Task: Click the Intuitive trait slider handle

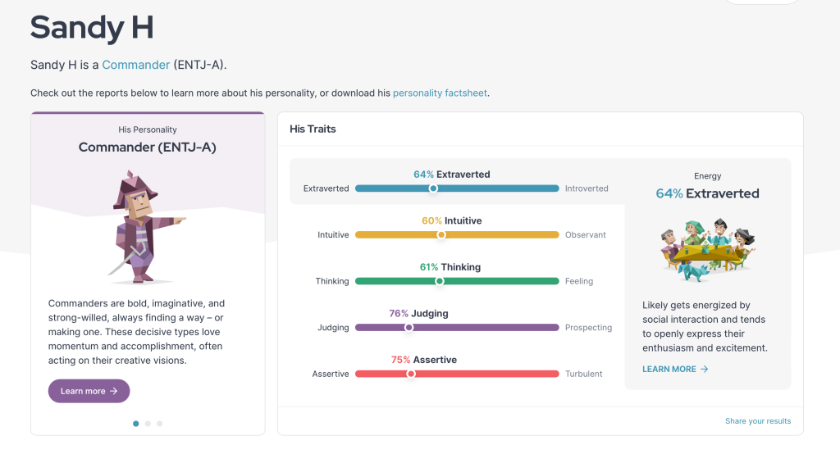Action: pos(441,235)
